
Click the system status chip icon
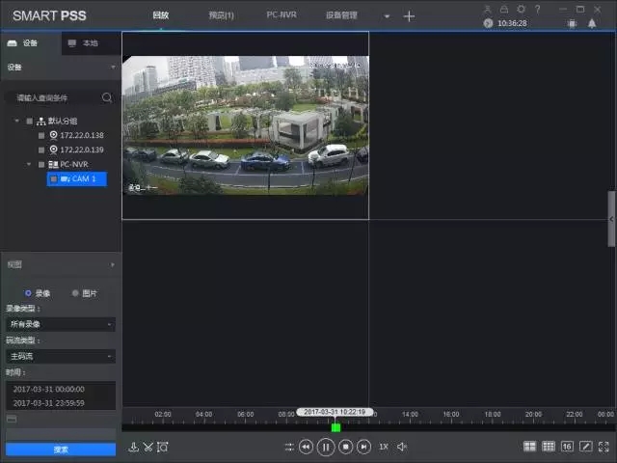(572, 23)
